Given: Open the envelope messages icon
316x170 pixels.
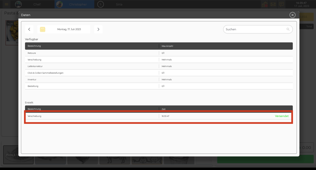Looking at the screenshot, I should pos(273,4).
